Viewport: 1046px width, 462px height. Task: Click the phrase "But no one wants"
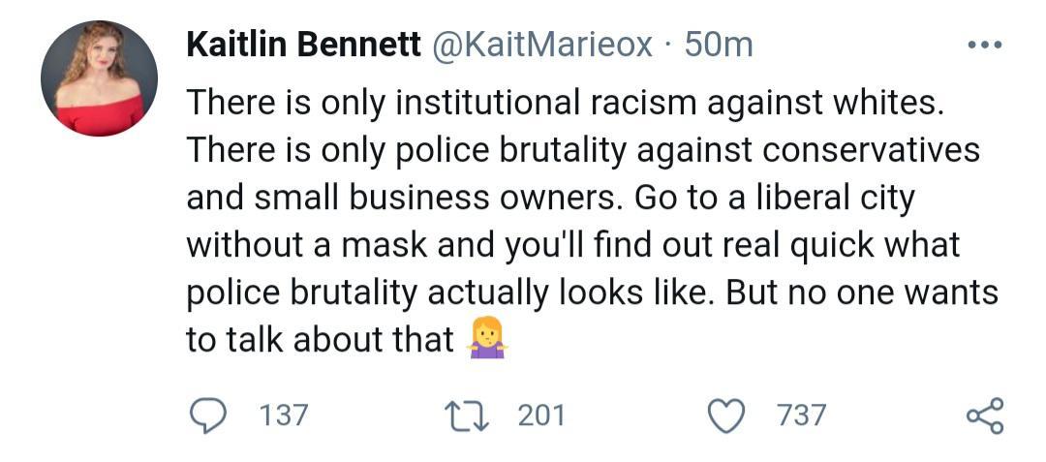point(862,293)
